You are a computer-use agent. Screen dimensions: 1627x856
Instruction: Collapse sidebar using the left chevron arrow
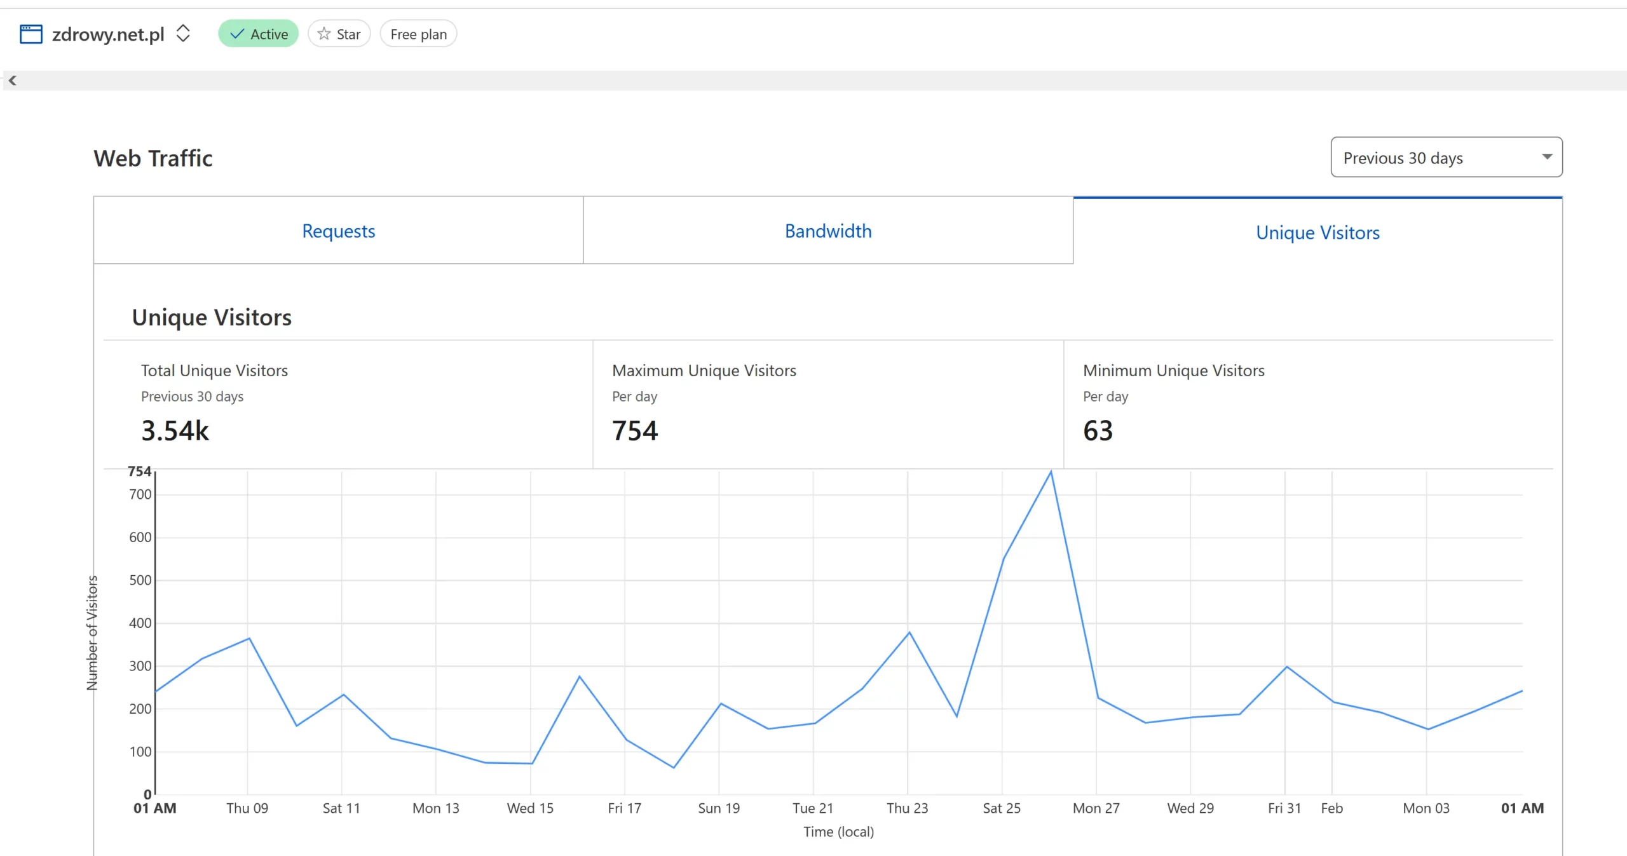[12, 81]
